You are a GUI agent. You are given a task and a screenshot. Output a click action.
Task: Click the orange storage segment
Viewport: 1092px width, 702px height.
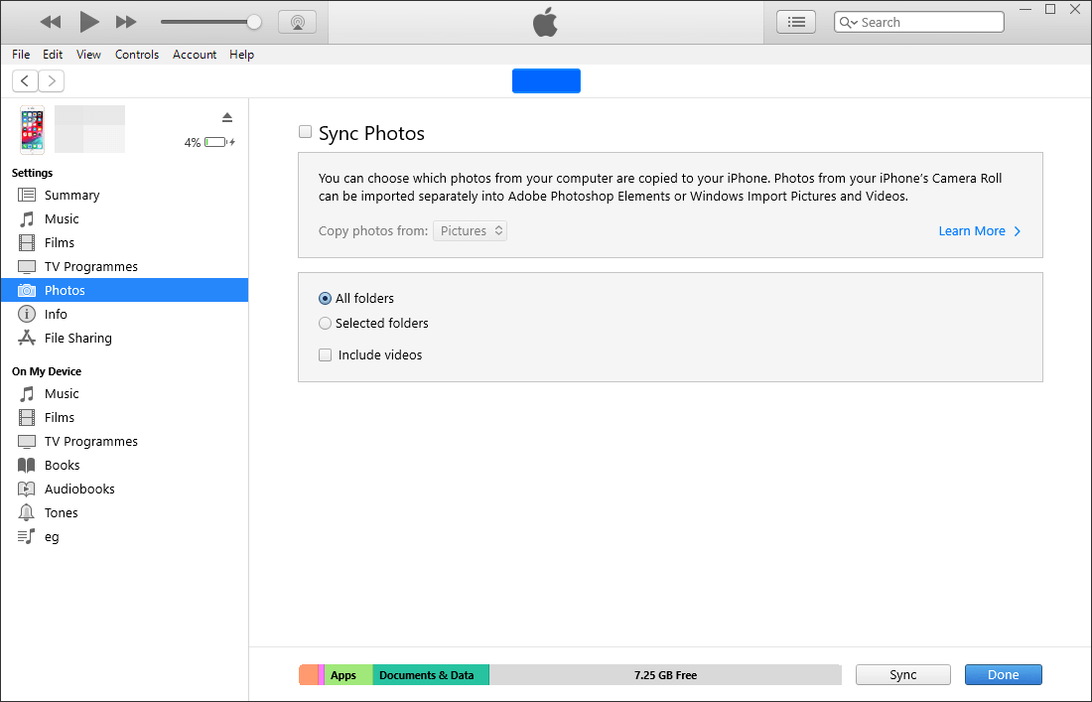point(309,675)
